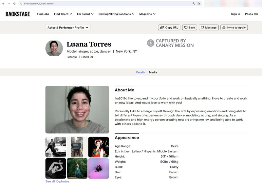Image resolution: width=262 pixels, height=188 pixels.
Task: Click the Appearance heading
Action: [x=127, y=138]
